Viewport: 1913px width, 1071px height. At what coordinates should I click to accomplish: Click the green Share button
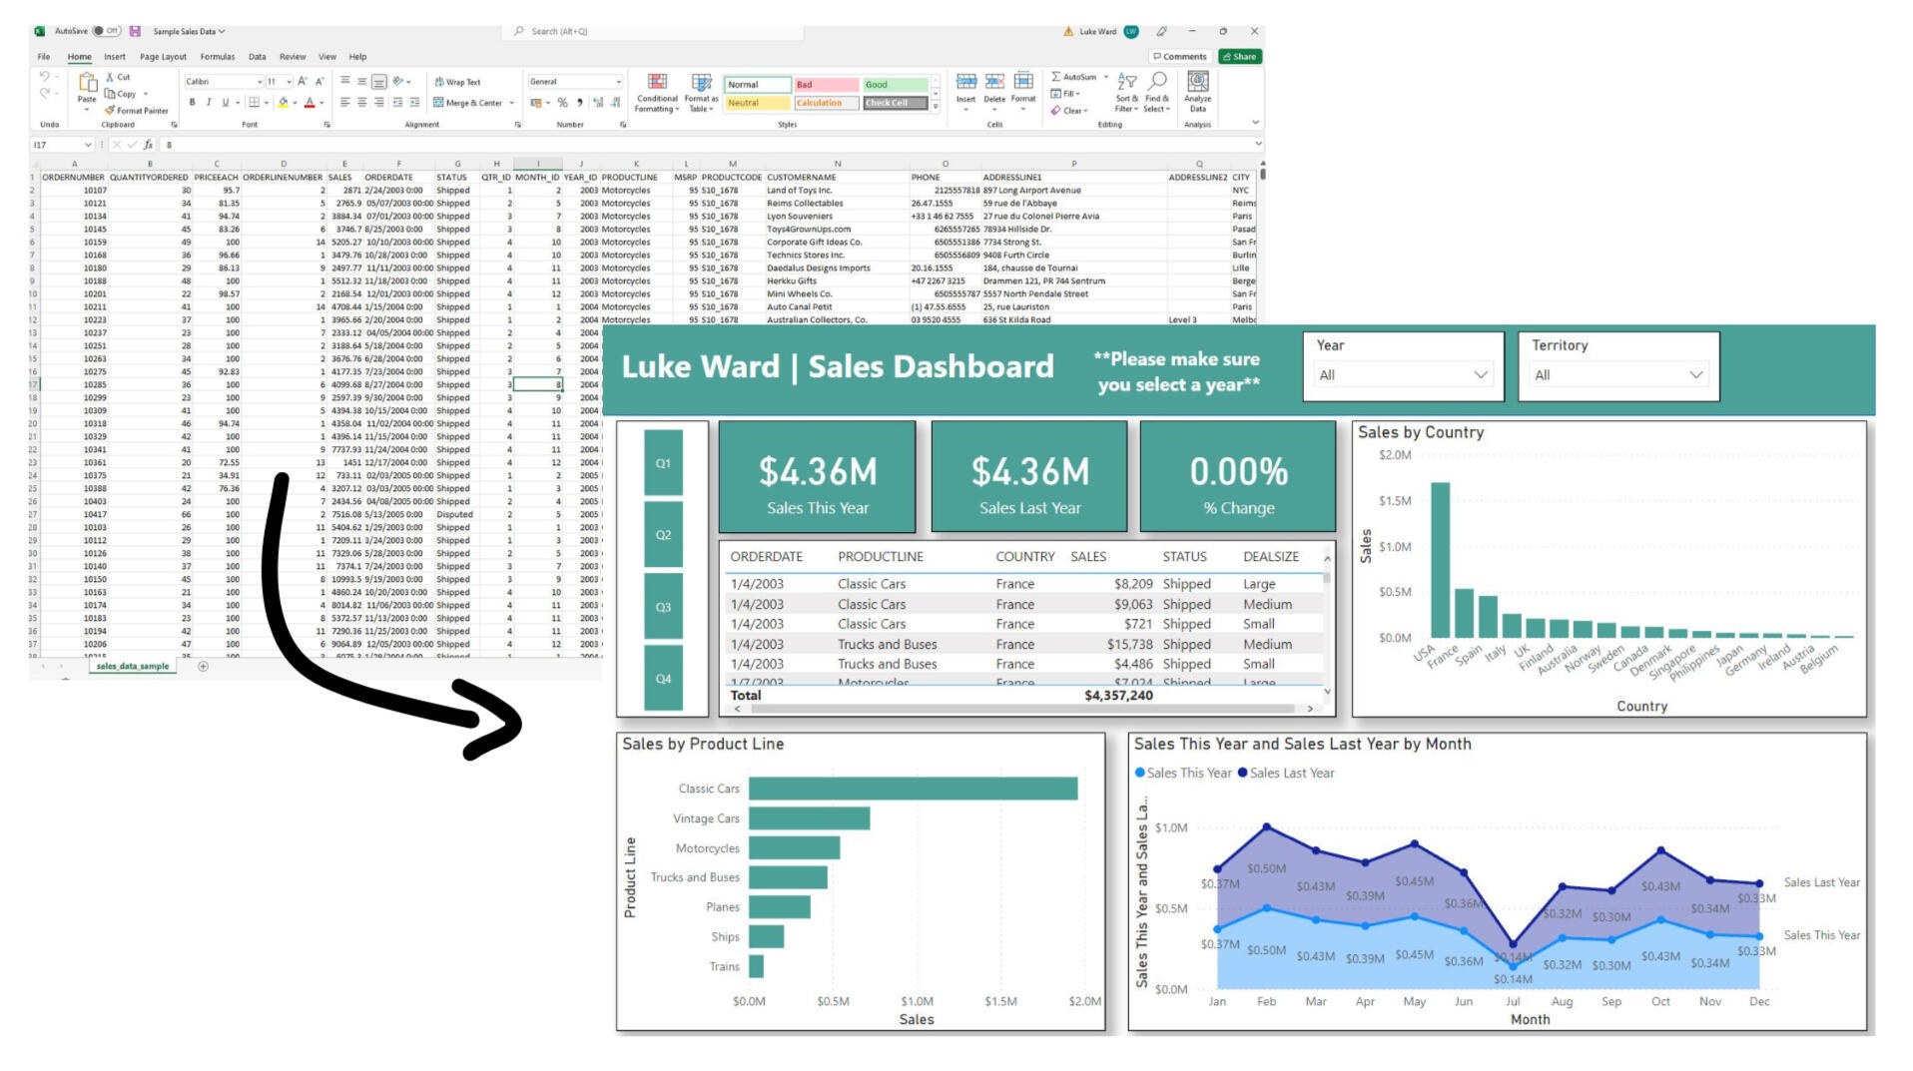point(1240,57)
